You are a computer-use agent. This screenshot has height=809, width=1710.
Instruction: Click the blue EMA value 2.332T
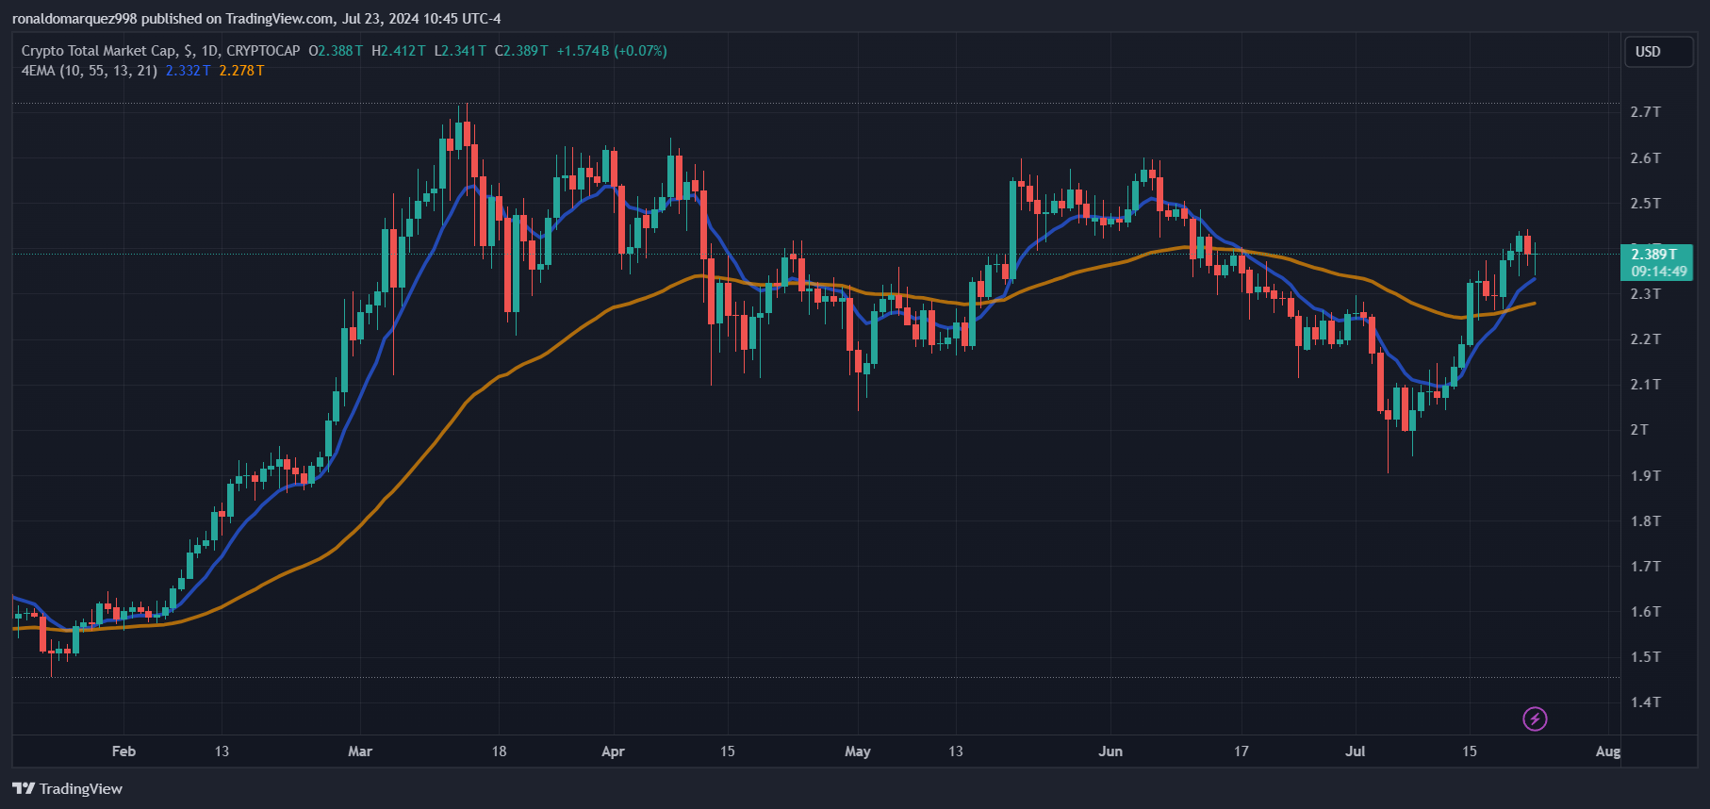pyautogui.click(x=188, y=71)
